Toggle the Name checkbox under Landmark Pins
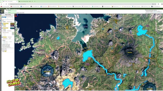The image size is (163, 91). (3, 25)
